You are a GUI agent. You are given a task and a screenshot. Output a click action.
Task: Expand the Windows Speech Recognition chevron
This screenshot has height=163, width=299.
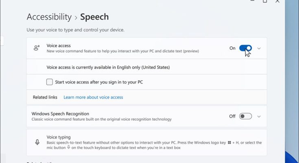[x=259, y=116]
